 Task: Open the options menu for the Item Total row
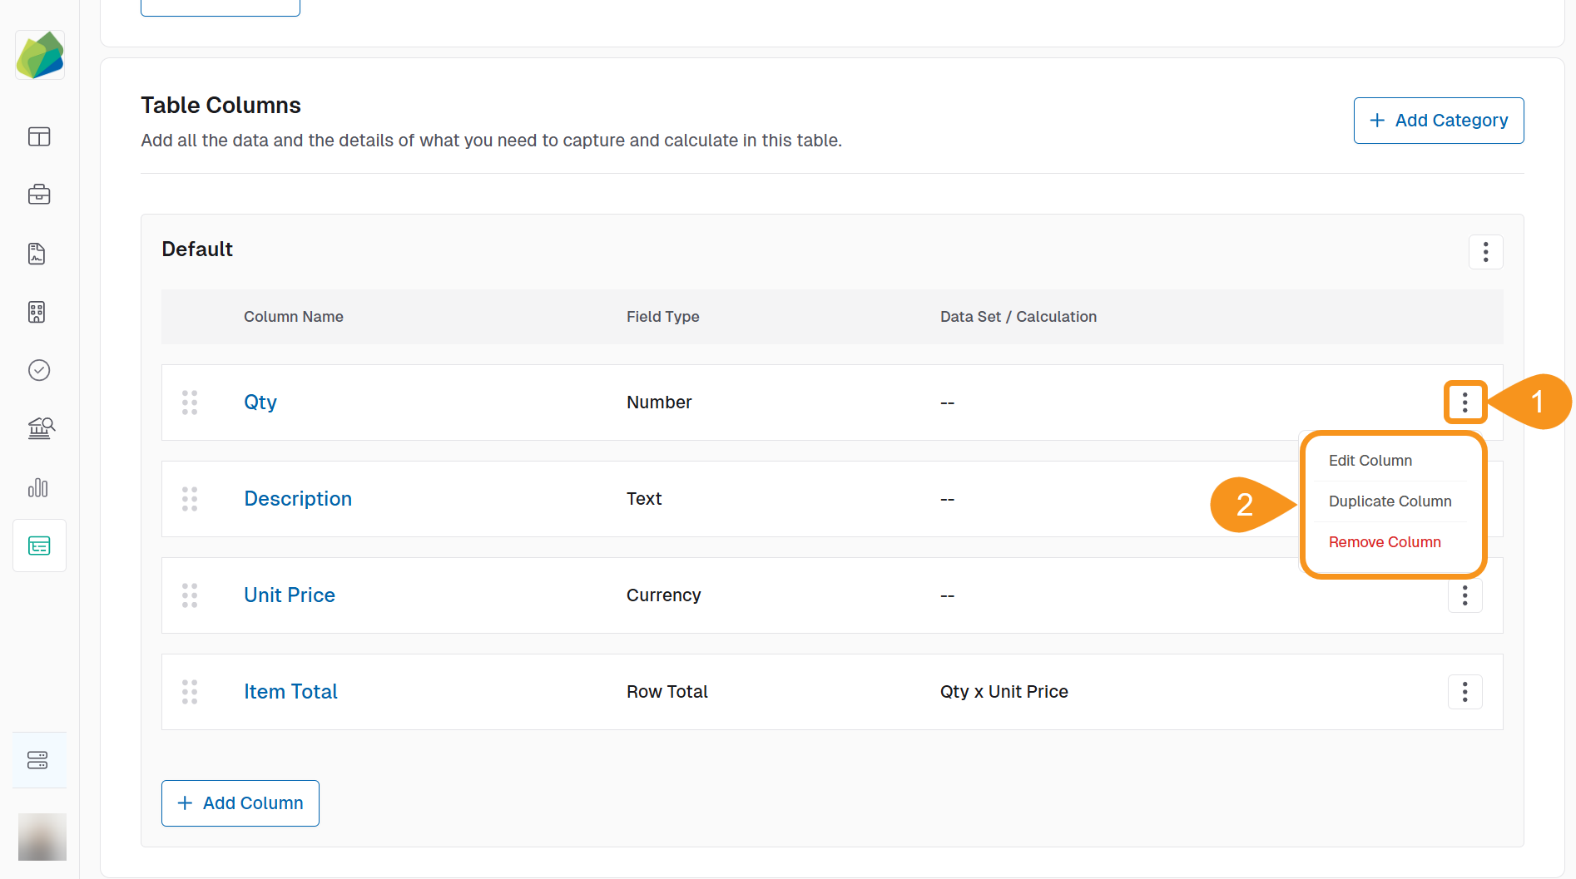[1464, 691]
